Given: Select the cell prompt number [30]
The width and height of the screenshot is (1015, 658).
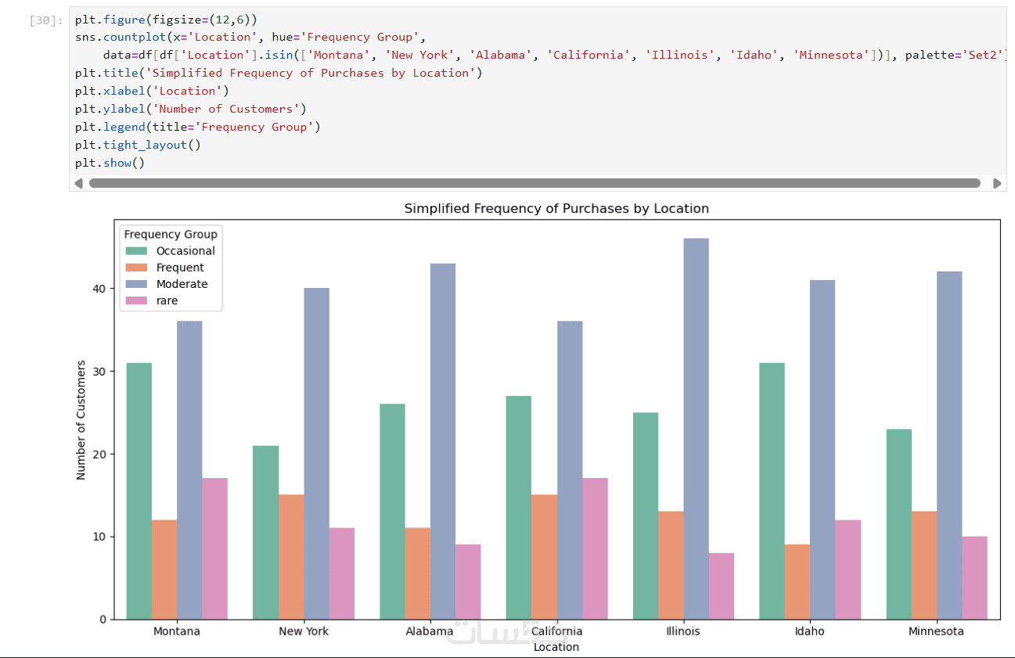Looking at the screenshot, I should point(44,20).
